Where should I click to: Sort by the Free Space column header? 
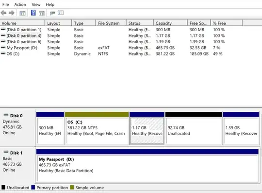(199, 23)
